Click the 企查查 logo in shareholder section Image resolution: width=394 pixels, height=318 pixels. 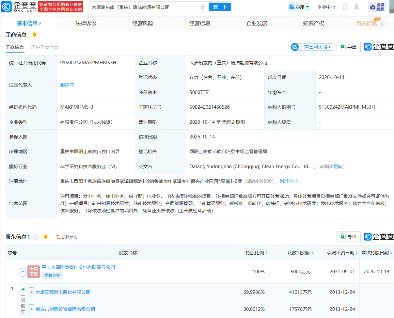click(379, 237)
